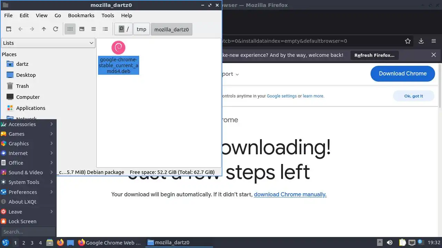Open the Lists side pane dropdown
Screen dimensions: 442x248
[x=48, y=43]
